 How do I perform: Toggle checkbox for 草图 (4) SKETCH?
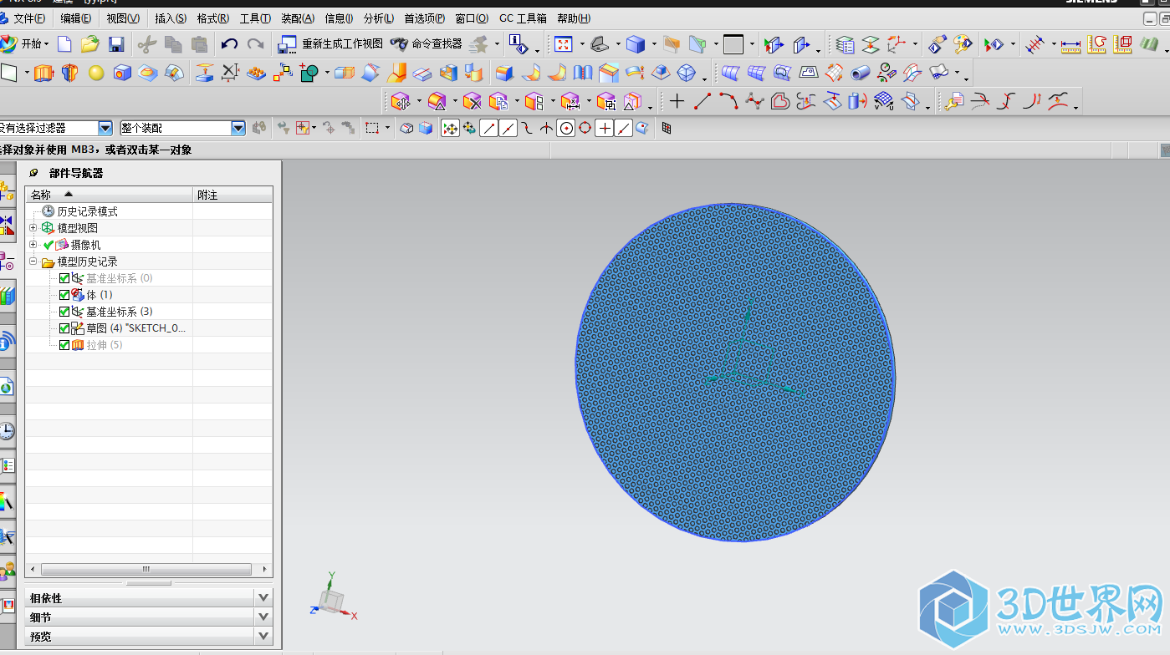64,328
